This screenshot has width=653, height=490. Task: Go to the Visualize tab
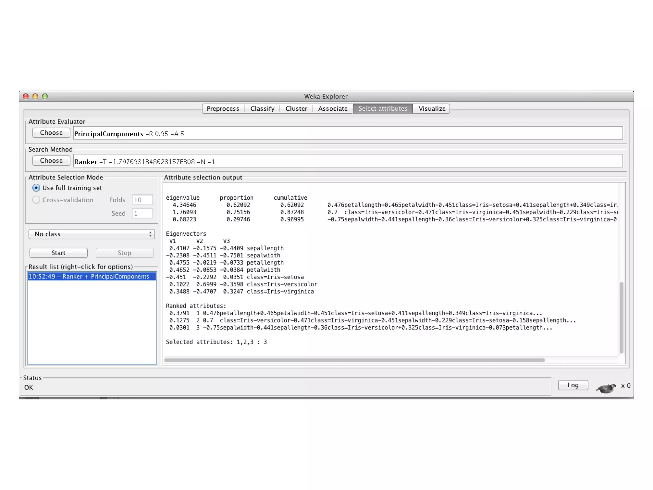click(432, 109)
